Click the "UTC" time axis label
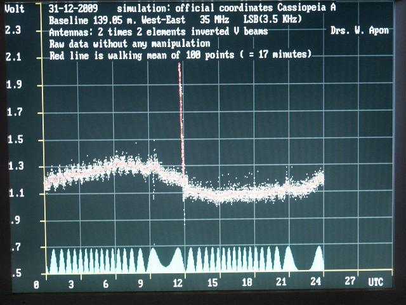This screenshot has height=305, width=406. (x=376, y=282)
